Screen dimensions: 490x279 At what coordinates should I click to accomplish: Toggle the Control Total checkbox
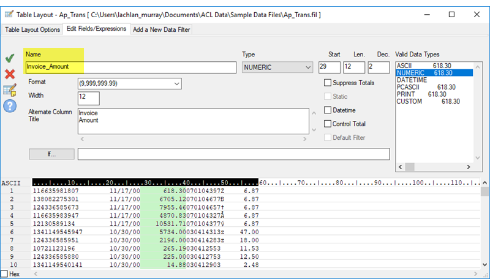pos(328,124)
